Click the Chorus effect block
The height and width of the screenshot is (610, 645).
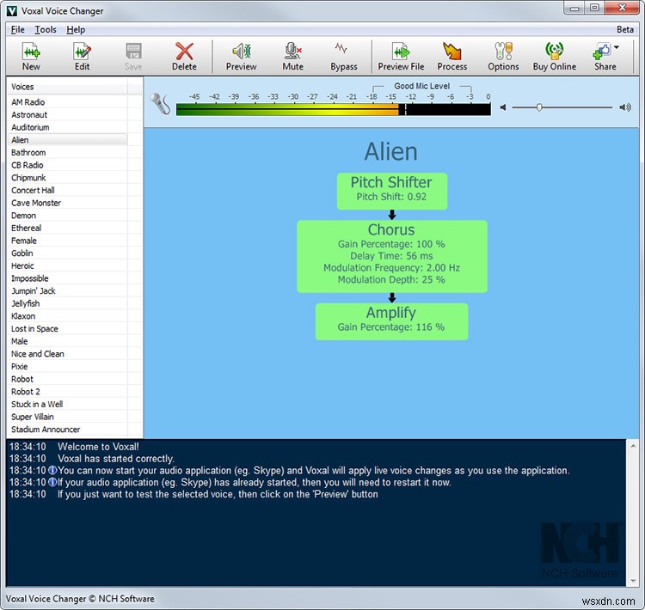click(x=391, y=255)
